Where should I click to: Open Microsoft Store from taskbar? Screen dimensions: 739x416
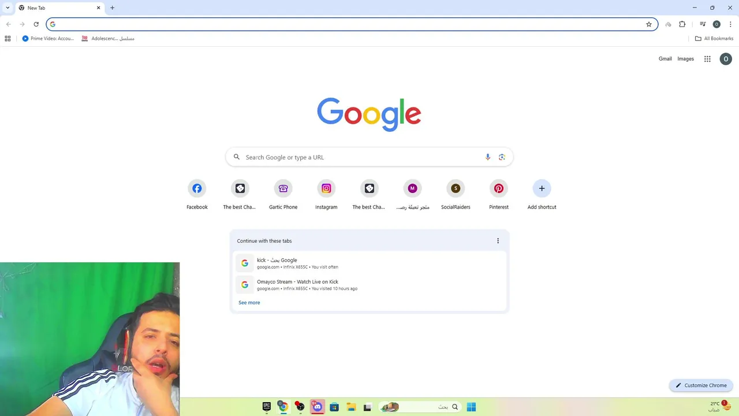pos(334,407)
